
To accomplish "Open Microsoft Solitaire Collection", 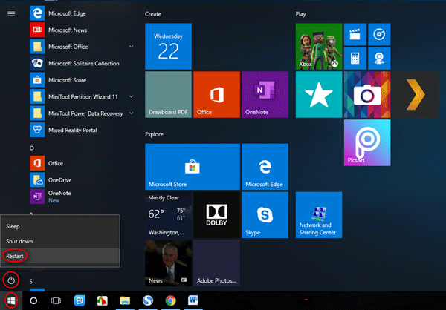I will [x=82, y=63].
